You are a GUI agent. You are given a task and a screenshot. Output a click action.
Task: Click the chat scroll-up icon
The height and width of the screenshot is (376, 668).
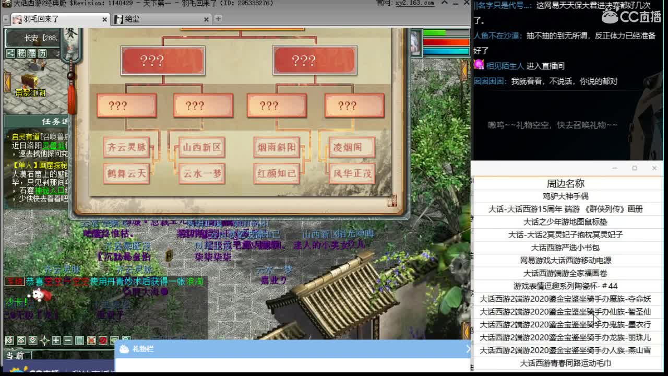(21, 340)
